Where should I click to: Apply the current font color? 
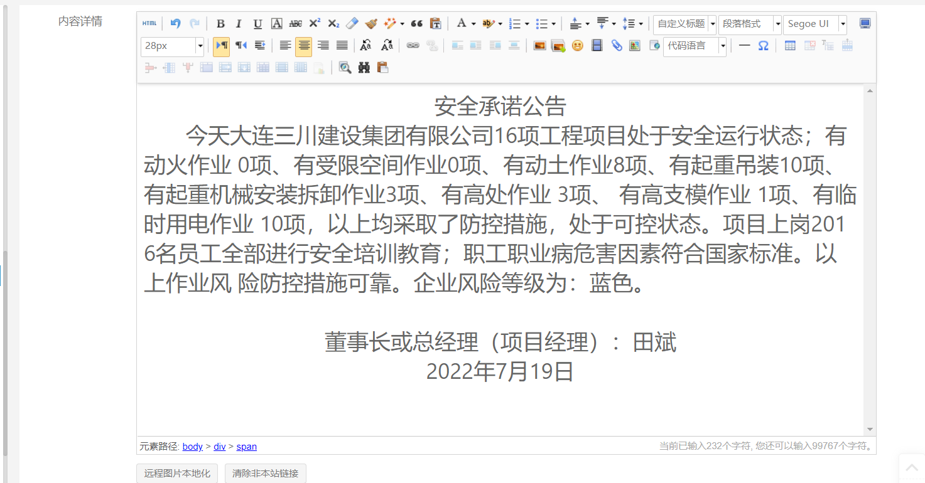pos(462,24)
